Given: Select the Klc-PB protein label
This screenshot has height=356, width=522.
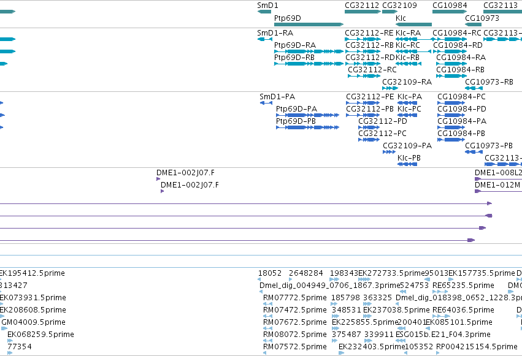Looking at the screenshot, I should click(x=409, y=158).
